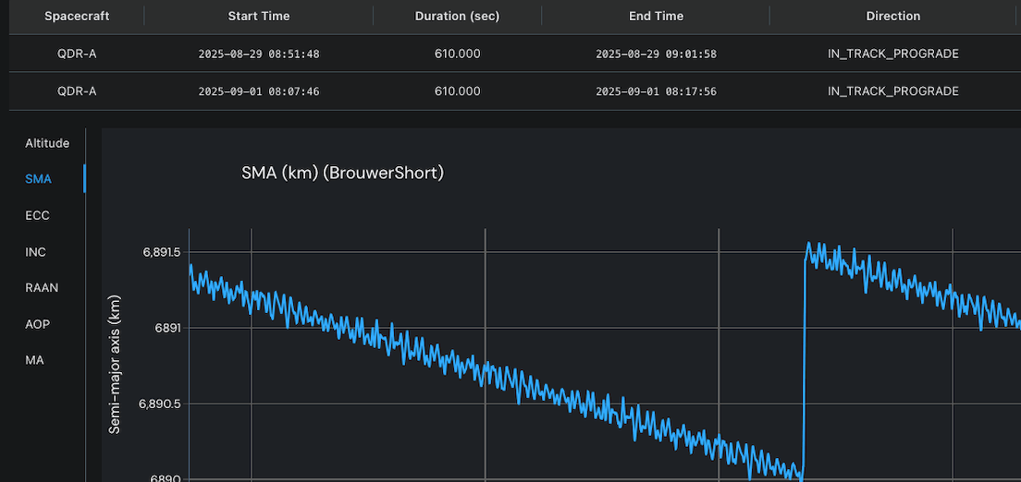
Task: Click the vertical SMA jump on the plot
Action: tap(805, 364)
